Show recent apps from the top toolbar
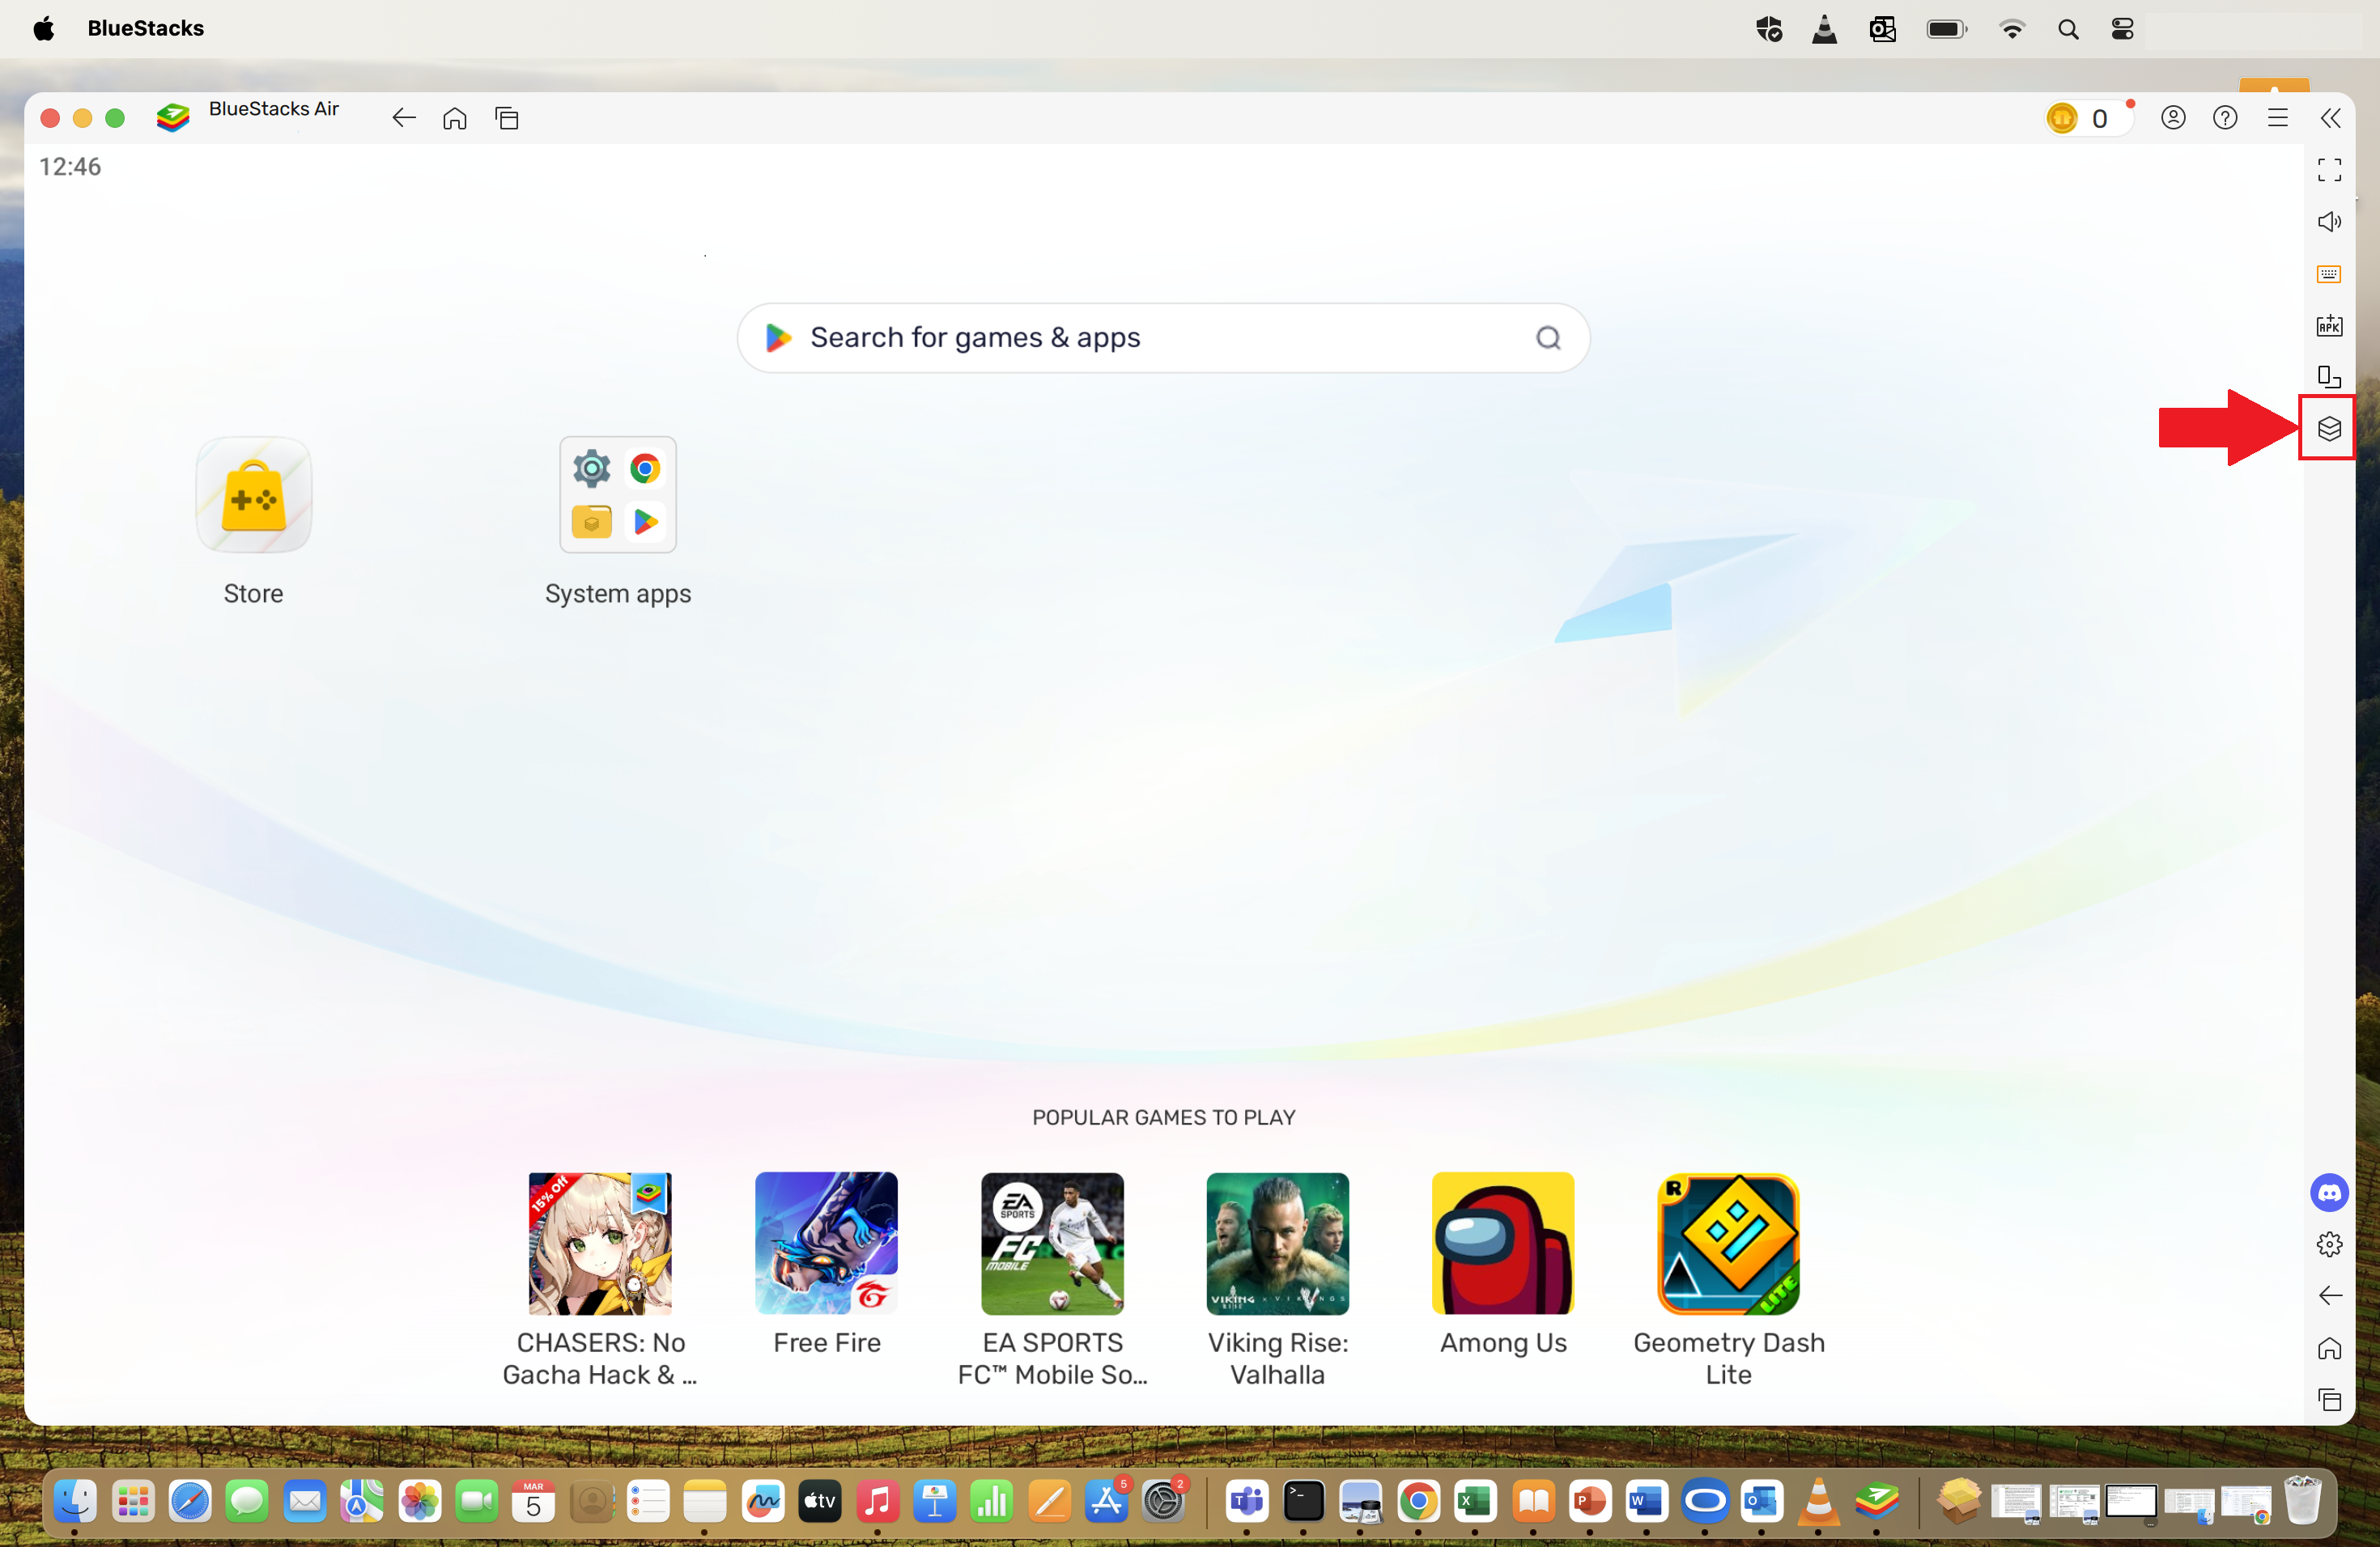Screen dimensions: 2380x1547 pos(507,118)
